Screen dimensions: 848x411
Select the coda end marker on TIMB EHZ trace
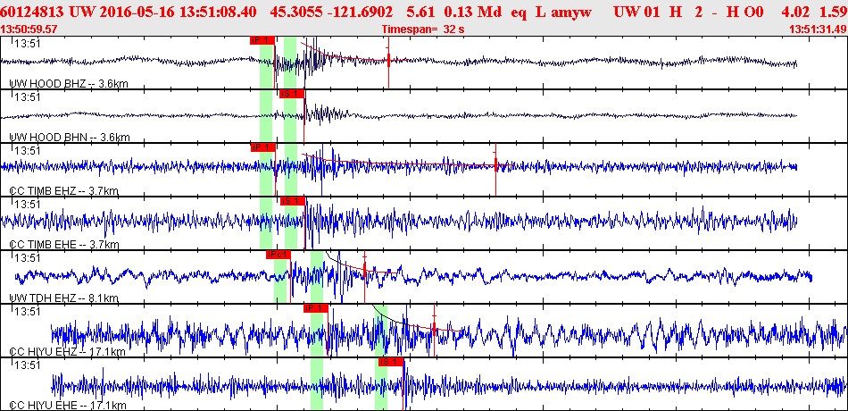(495, 164)
